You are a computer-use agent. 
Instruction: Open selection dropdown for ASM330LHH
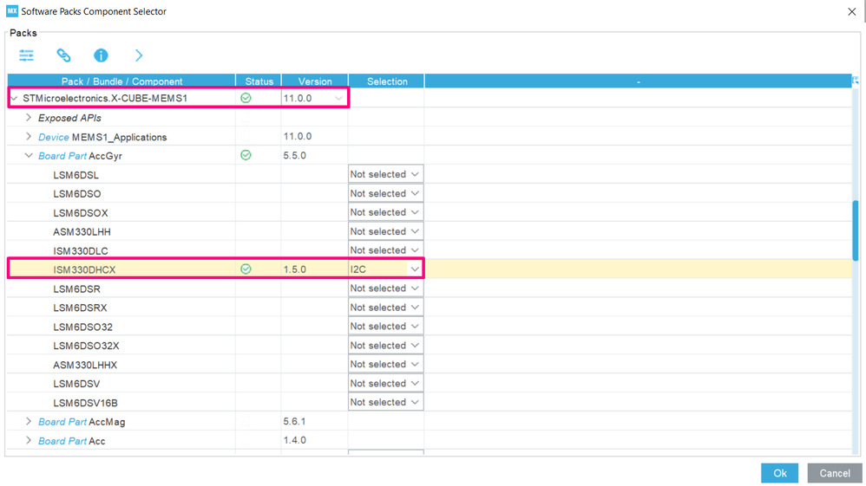pos(385,231)
